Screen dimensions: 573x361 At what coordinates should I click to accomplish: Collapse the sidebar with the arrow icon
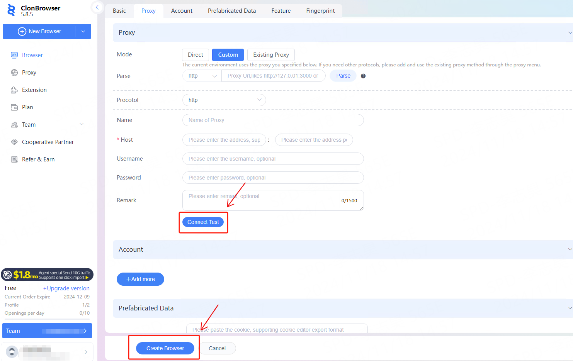point(97,7)
